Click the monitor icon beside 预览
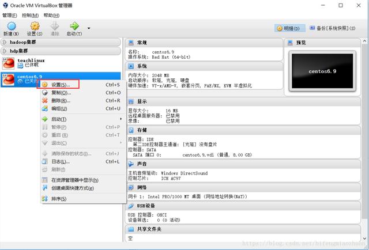369x250 pixels. pyautogui.click(x=290, y=43)
